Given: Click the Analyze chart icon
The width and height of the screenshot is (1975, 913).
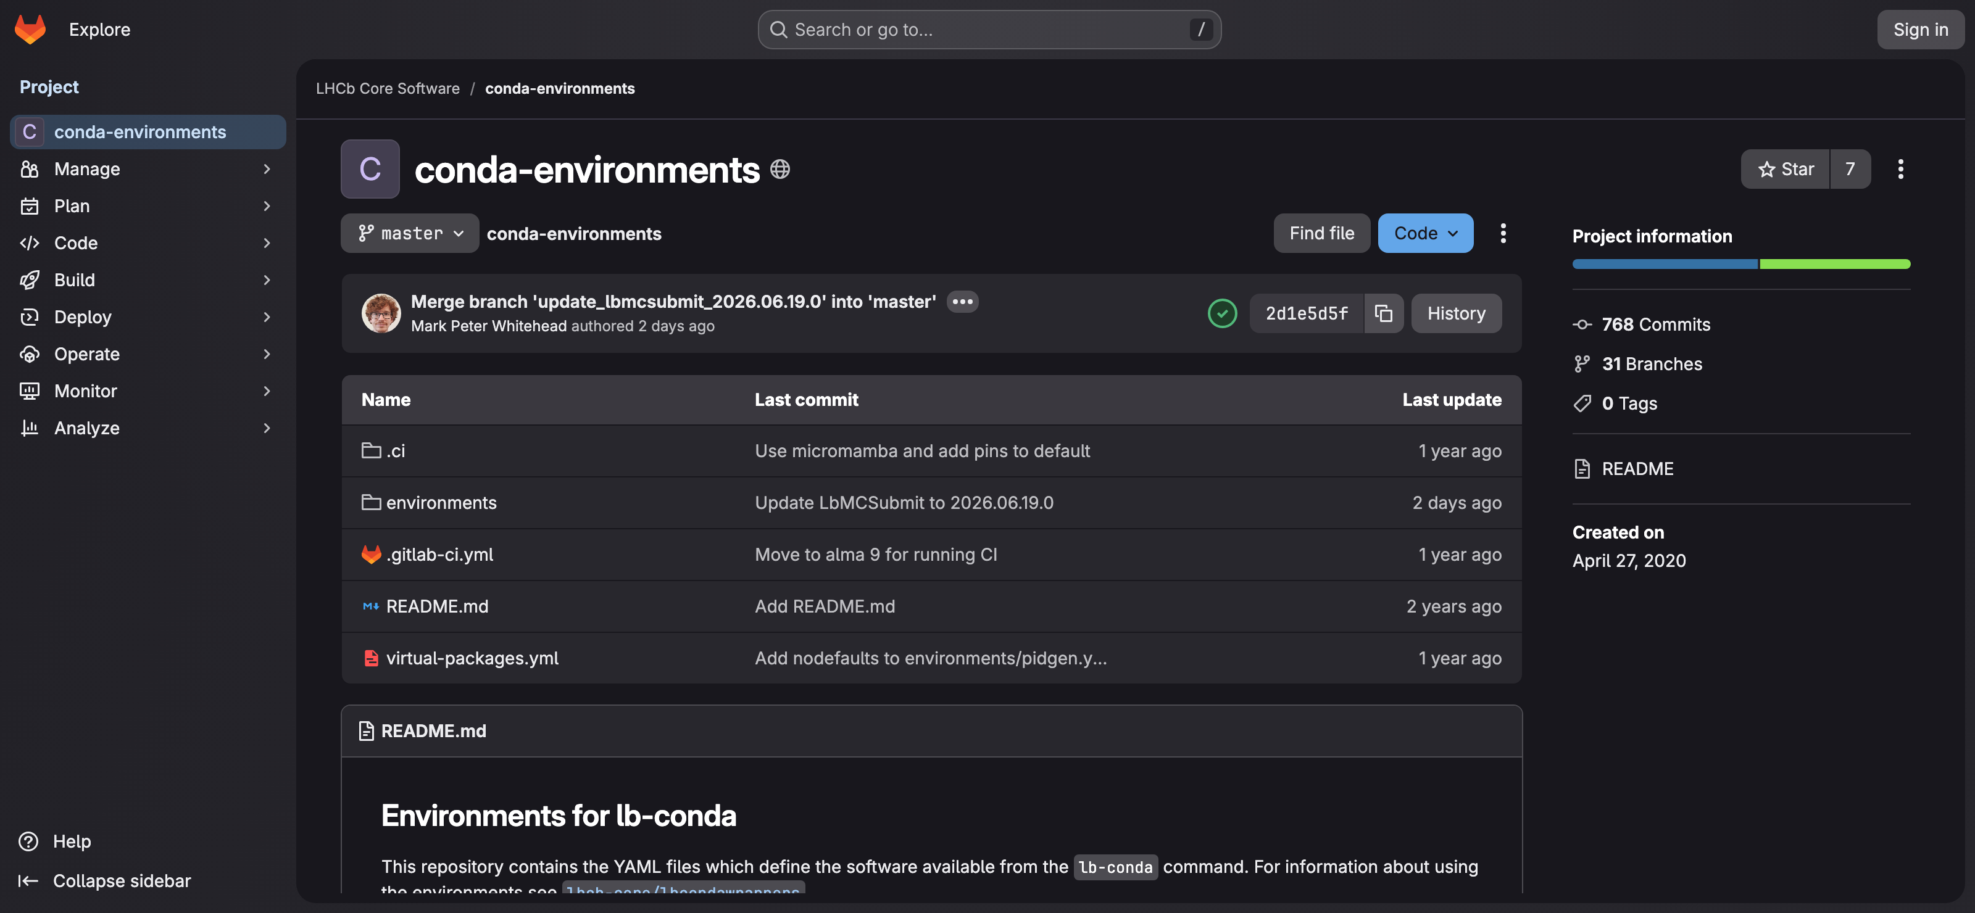Looking at the screenshot, I should (x=29, y=428).
